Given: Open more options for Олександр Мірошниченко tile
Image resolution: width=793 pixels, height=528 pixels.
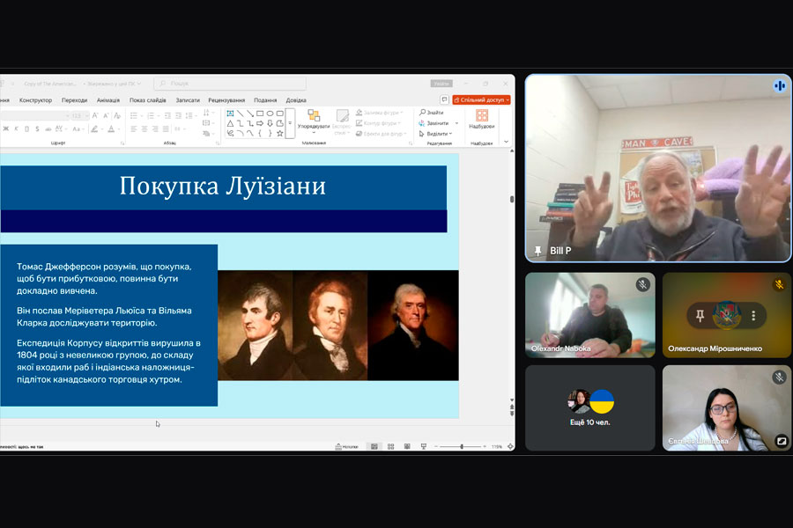Looking at the screenshot, I should pos(754,315).
